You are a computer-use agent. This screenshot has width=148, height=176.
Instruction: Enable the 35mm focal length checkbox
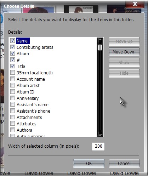(x=12, y=73)
